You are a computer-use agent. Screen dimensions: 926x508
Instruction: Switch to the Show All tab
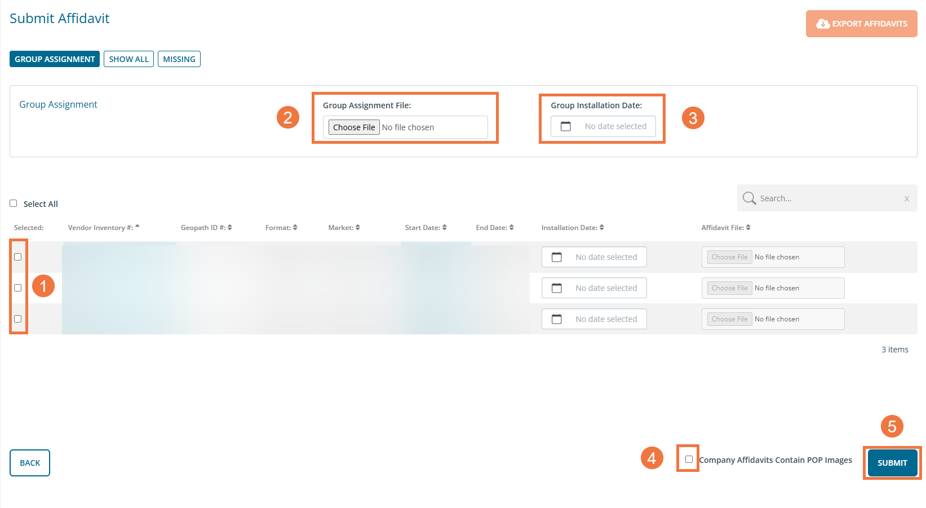[x=129, y=59]
